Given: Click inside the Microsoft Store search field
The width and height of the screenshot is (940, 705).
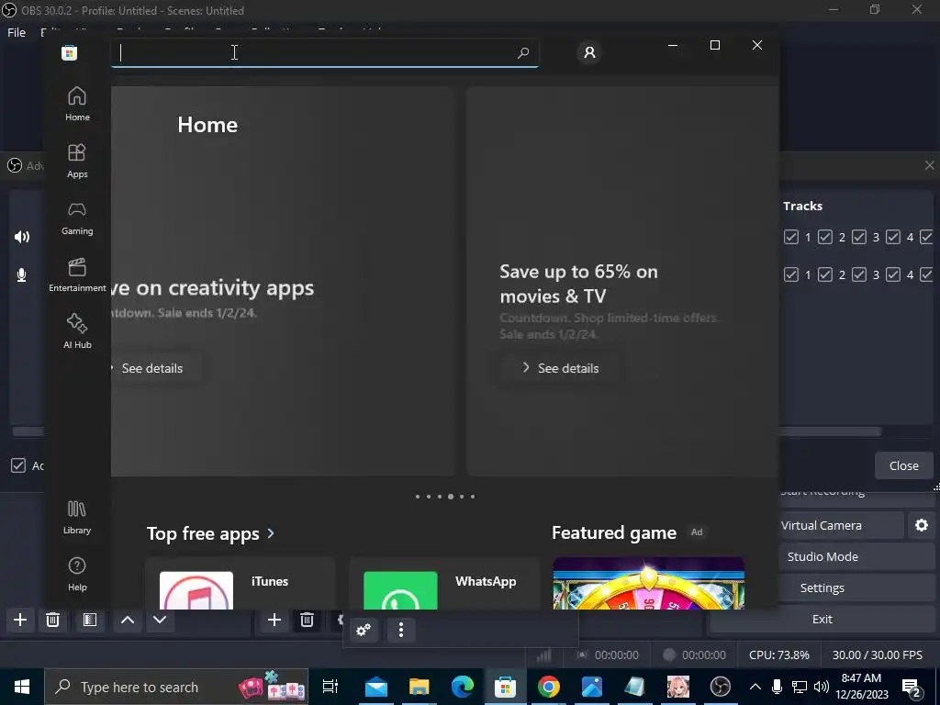Looking at the screenshot, I should [x=324, y=52].
